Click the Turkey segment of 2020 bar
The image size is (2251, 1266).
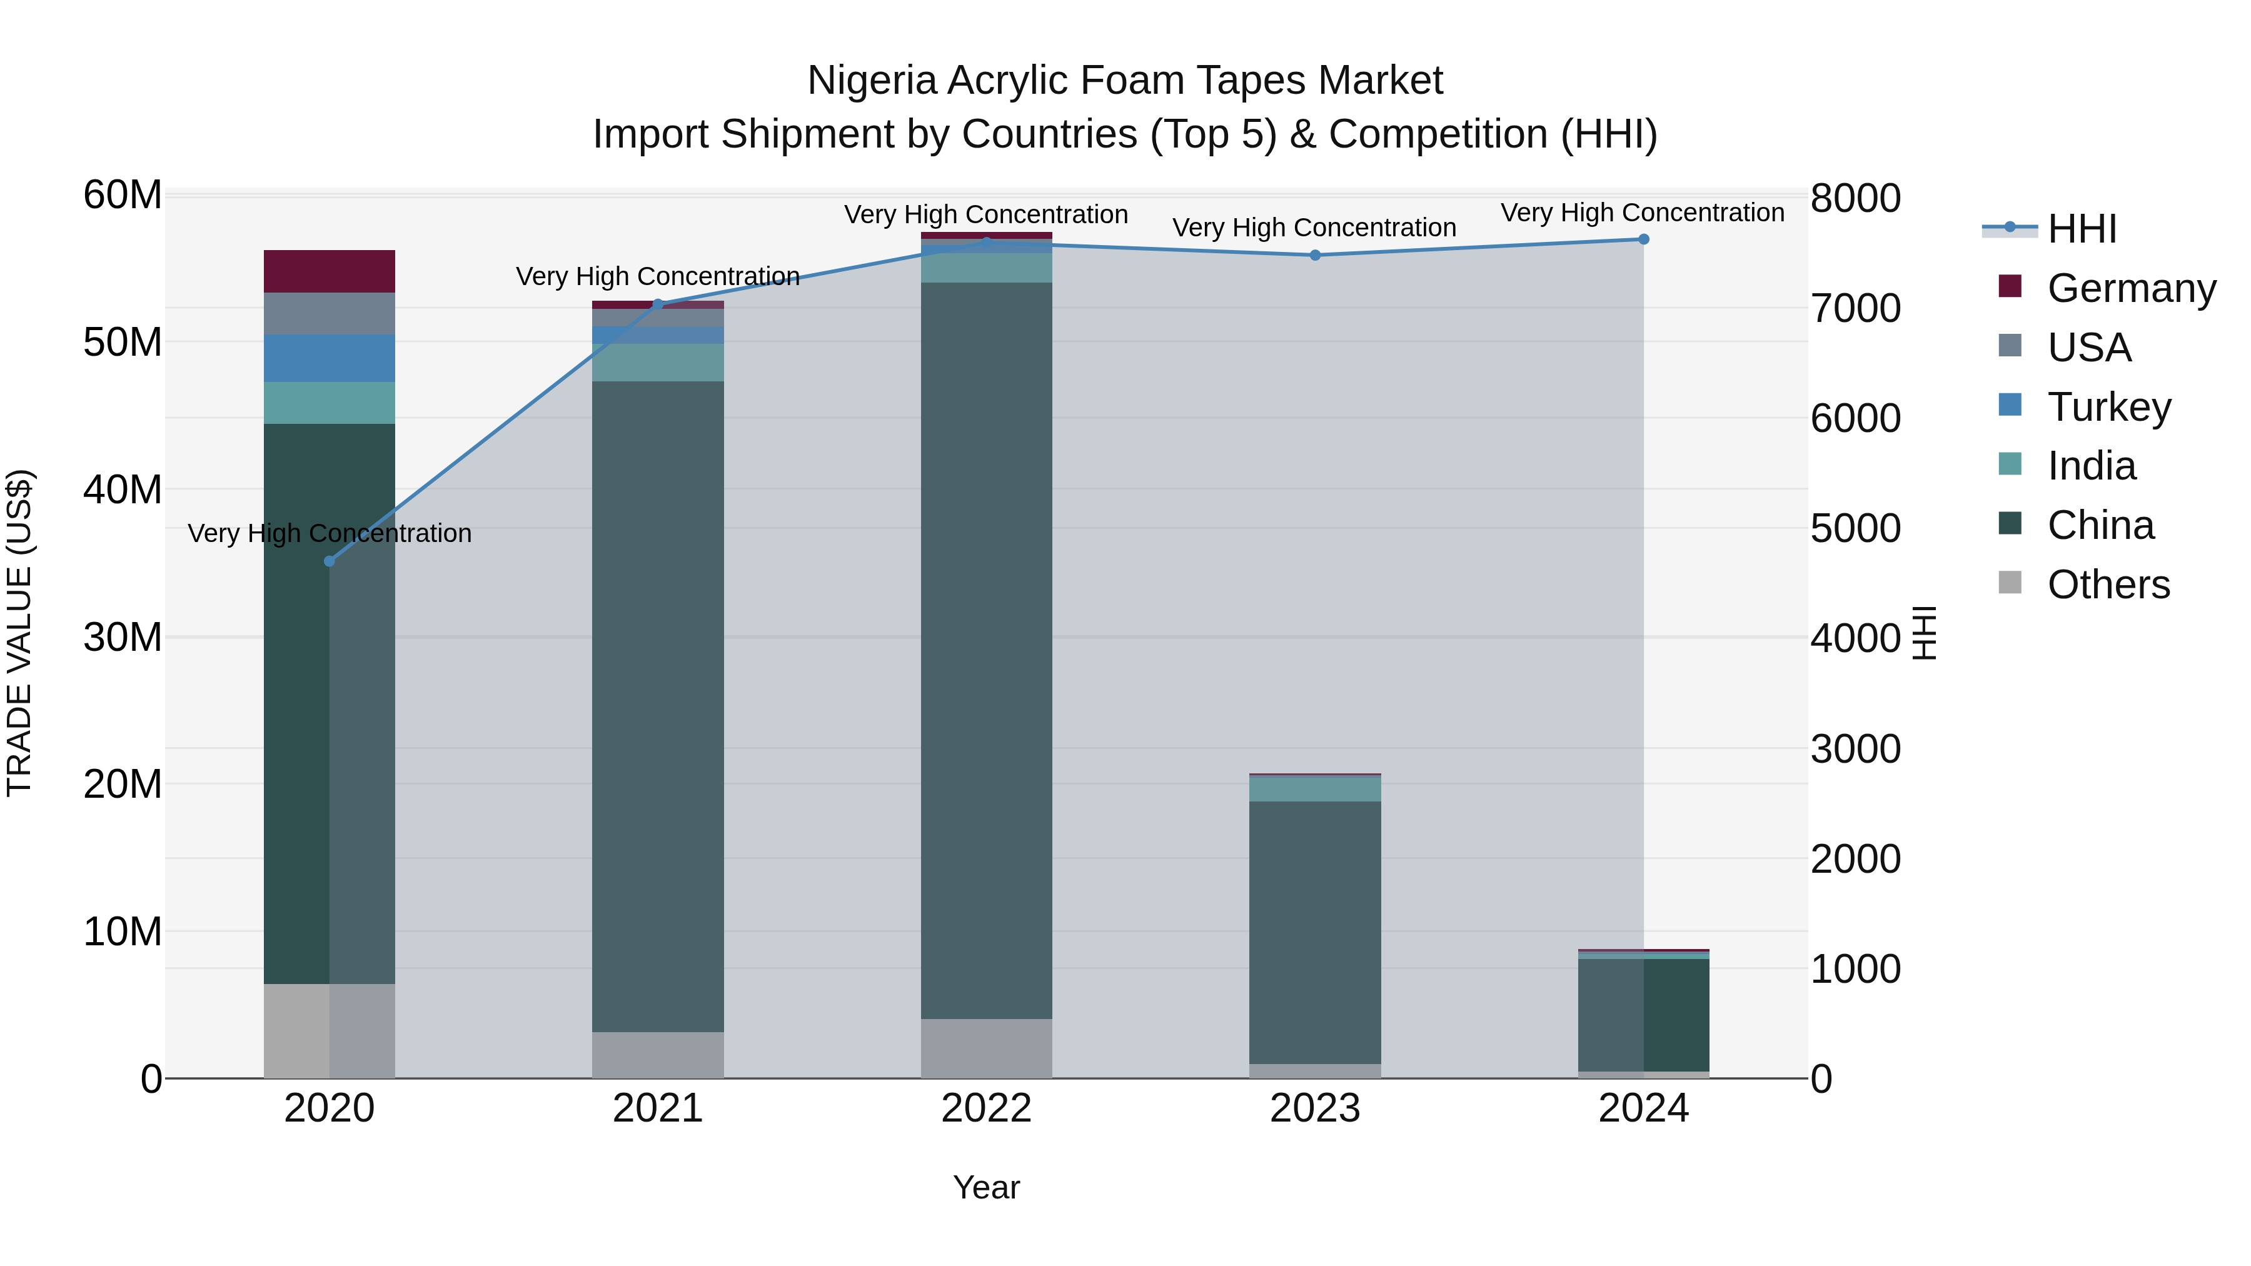pos(330,358)
